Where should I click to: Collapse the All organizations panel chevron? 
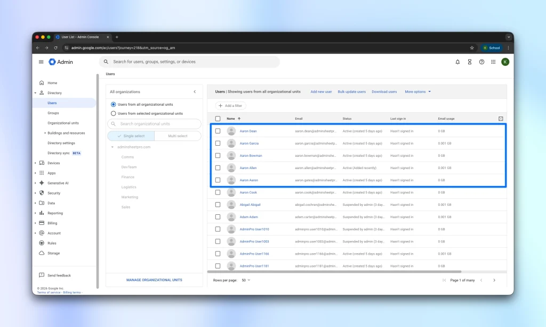coord(195,91)
